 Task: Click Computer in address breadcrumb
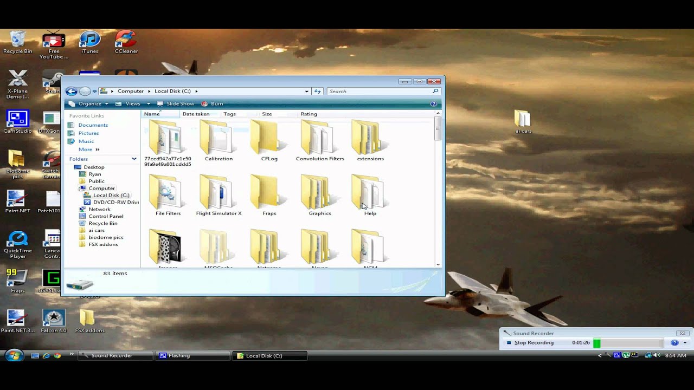pos(131,92)
